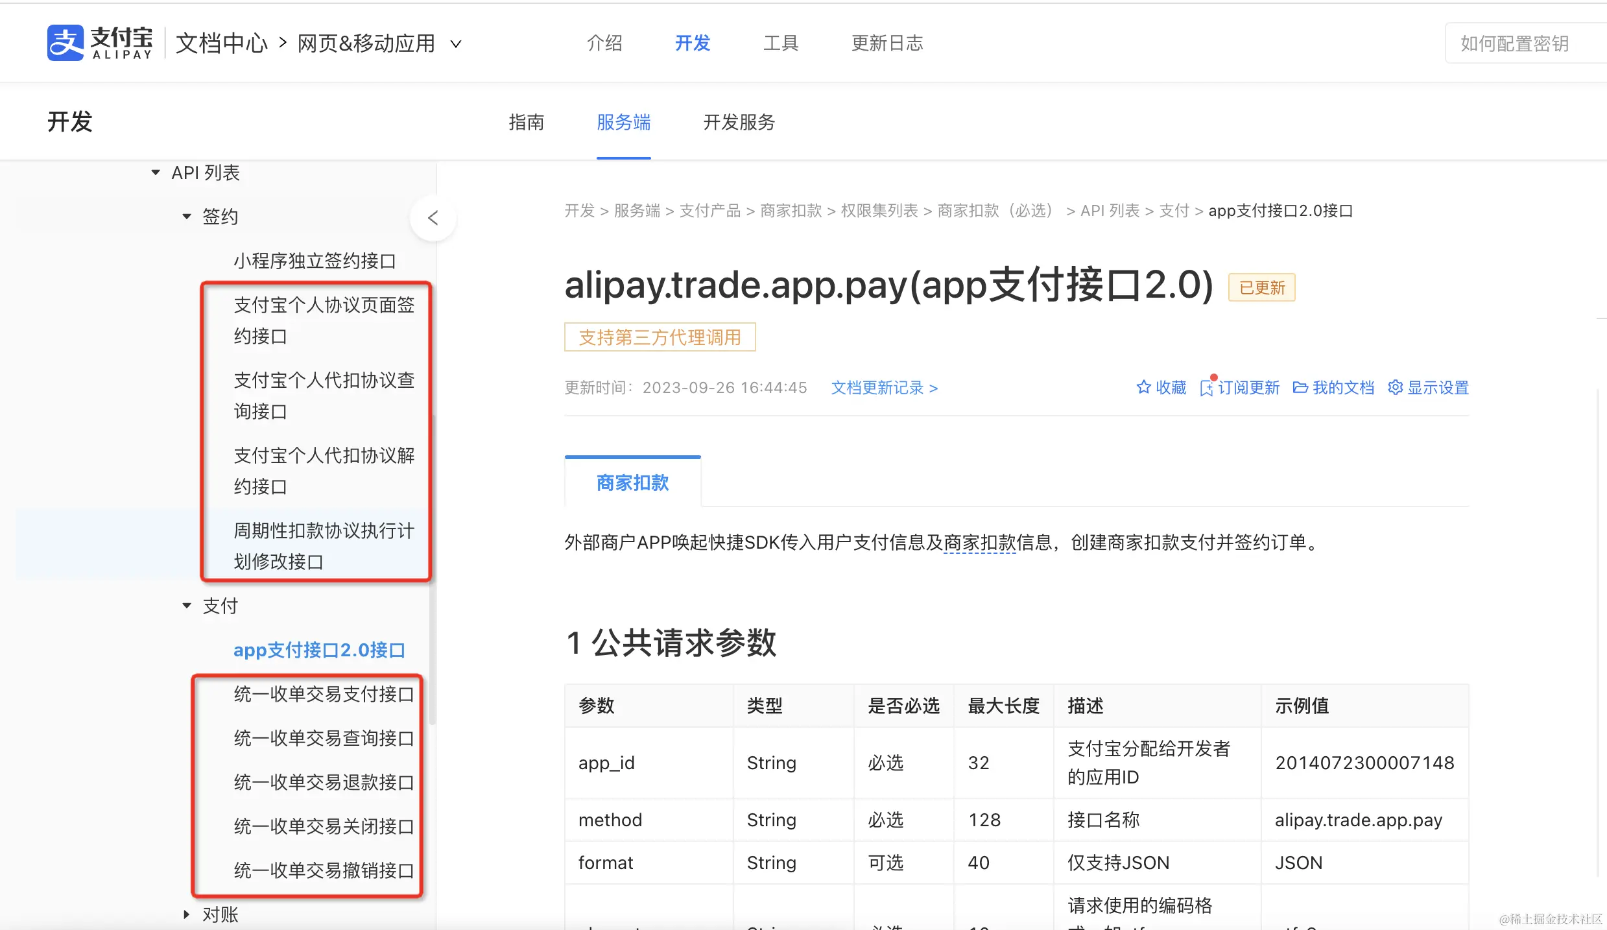The height and width of the screenshot is (930, 1607).
Task: Collapse the 支付 tree section
Action: [187, 606]
